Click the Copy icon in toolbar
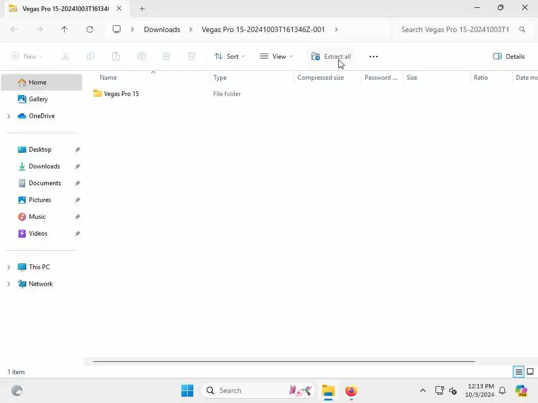Image resolution: width=538 pixels, height=403 pixels. [91, 57]
